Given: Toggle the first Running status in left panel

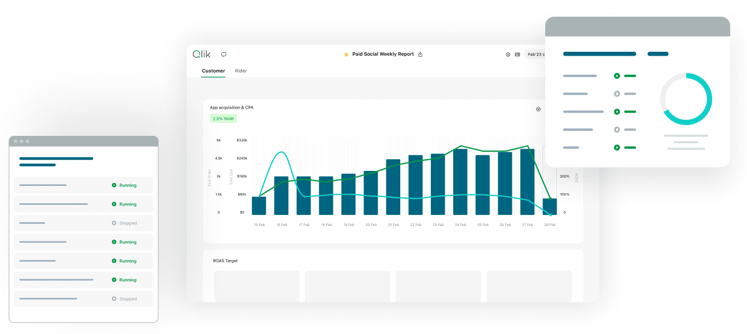Looking at the screenshot, I should point(123,185).
